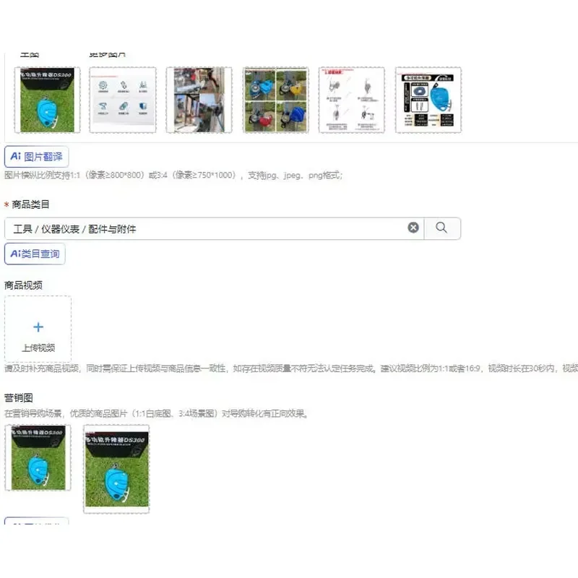Click the 营销图 section label

point(19,398)
